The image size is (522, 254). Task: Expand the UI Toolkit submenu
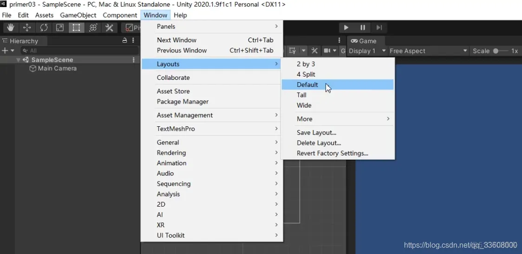tap(212, 235)
